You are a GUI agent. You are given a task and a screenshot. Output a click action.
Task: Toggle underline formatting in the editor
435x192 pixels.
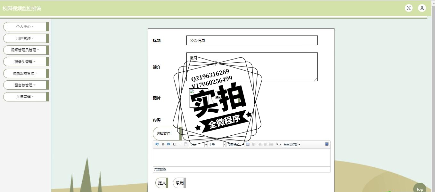tap(174, 144)
